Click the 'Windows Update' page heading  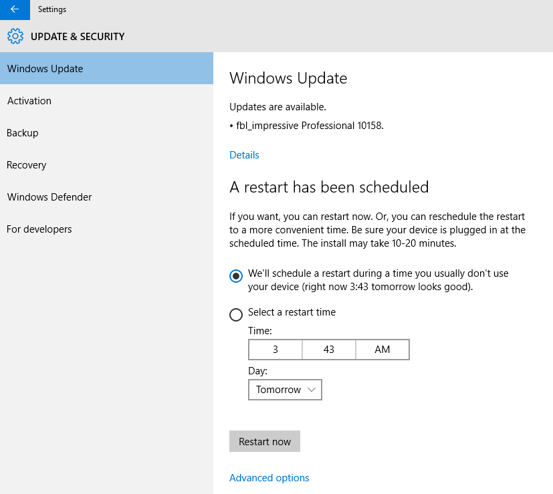tap(288, 78)
